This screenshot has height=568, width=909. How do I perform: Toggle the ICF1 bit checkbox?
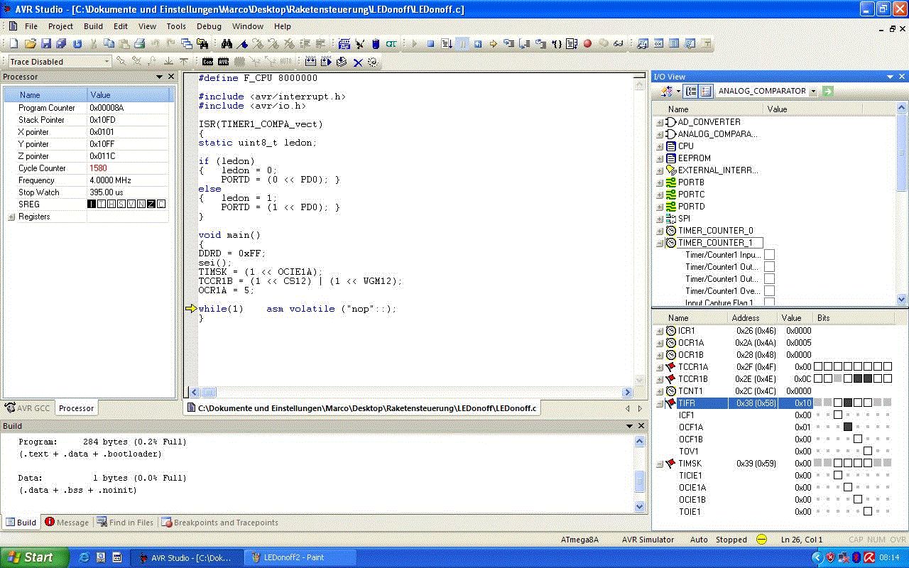[838, 415]
